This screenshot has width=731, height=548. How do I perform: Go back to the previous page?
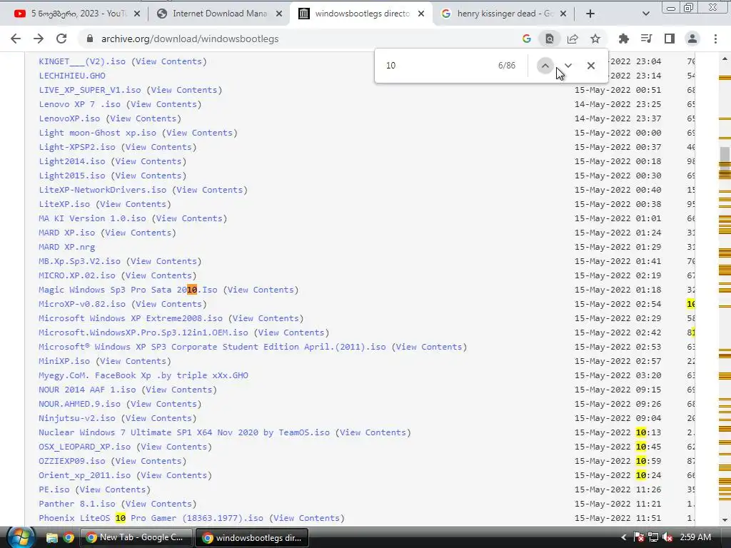tap(16, 39)
